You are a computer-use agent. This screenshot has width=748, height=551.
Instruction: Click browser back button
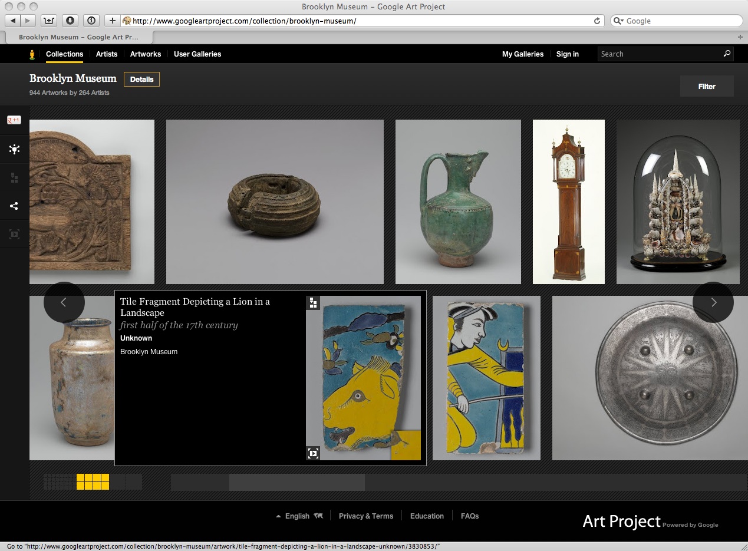[x=13, y=21]
